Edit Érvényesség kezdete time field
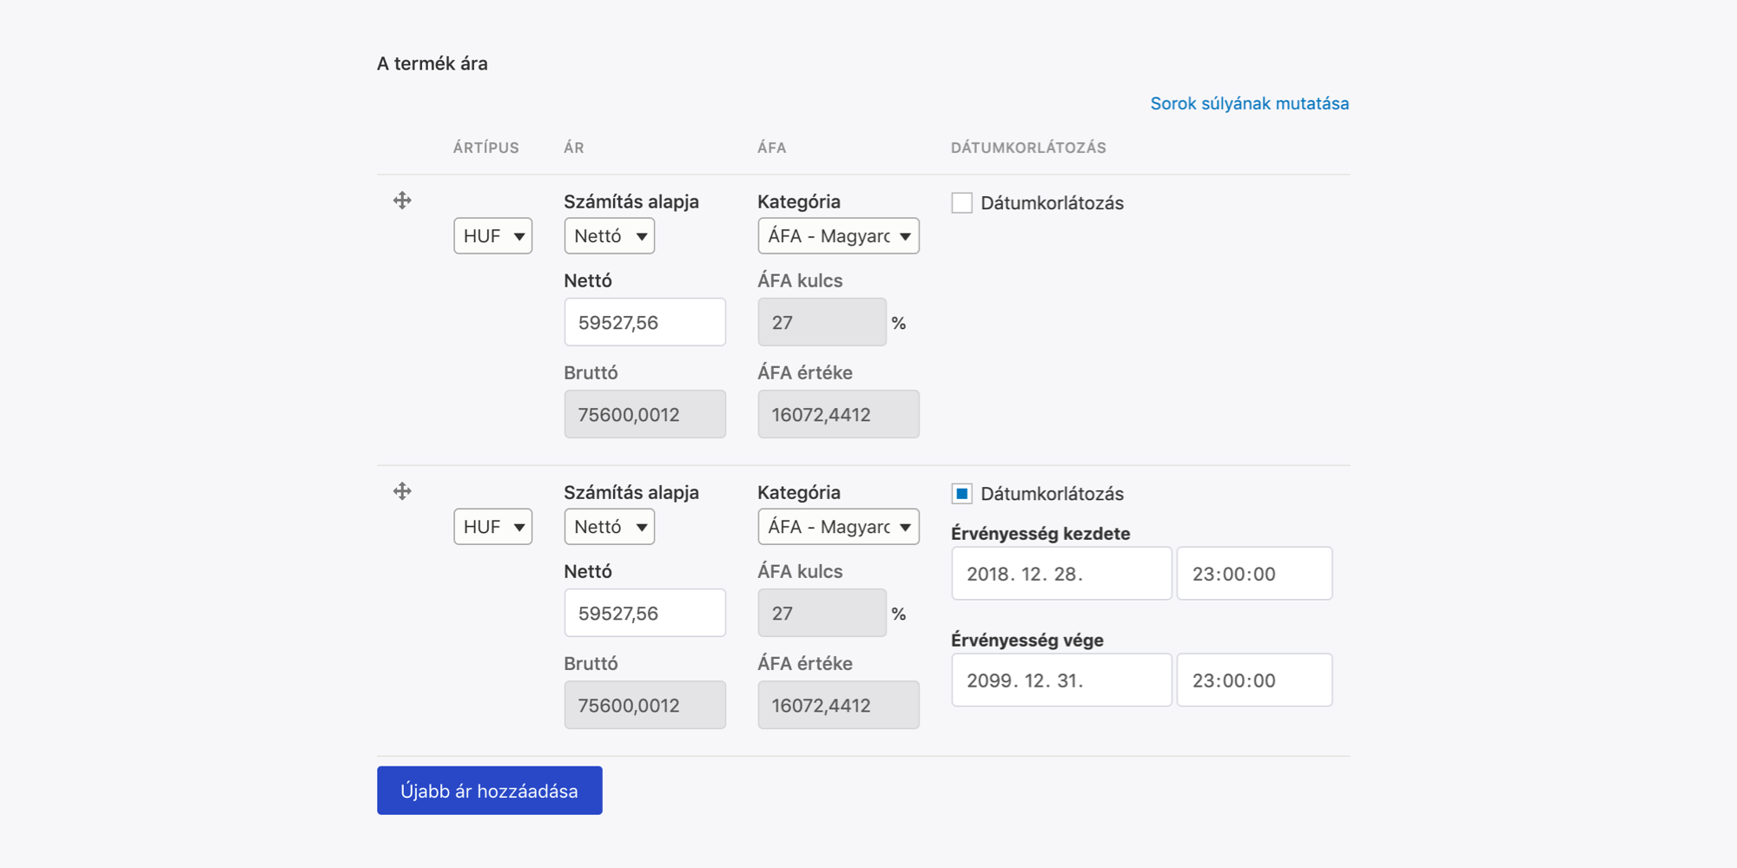Image resolution: width=1737 pixels, height=868 pixels. pyautogui.click(x=1254, y=573)
